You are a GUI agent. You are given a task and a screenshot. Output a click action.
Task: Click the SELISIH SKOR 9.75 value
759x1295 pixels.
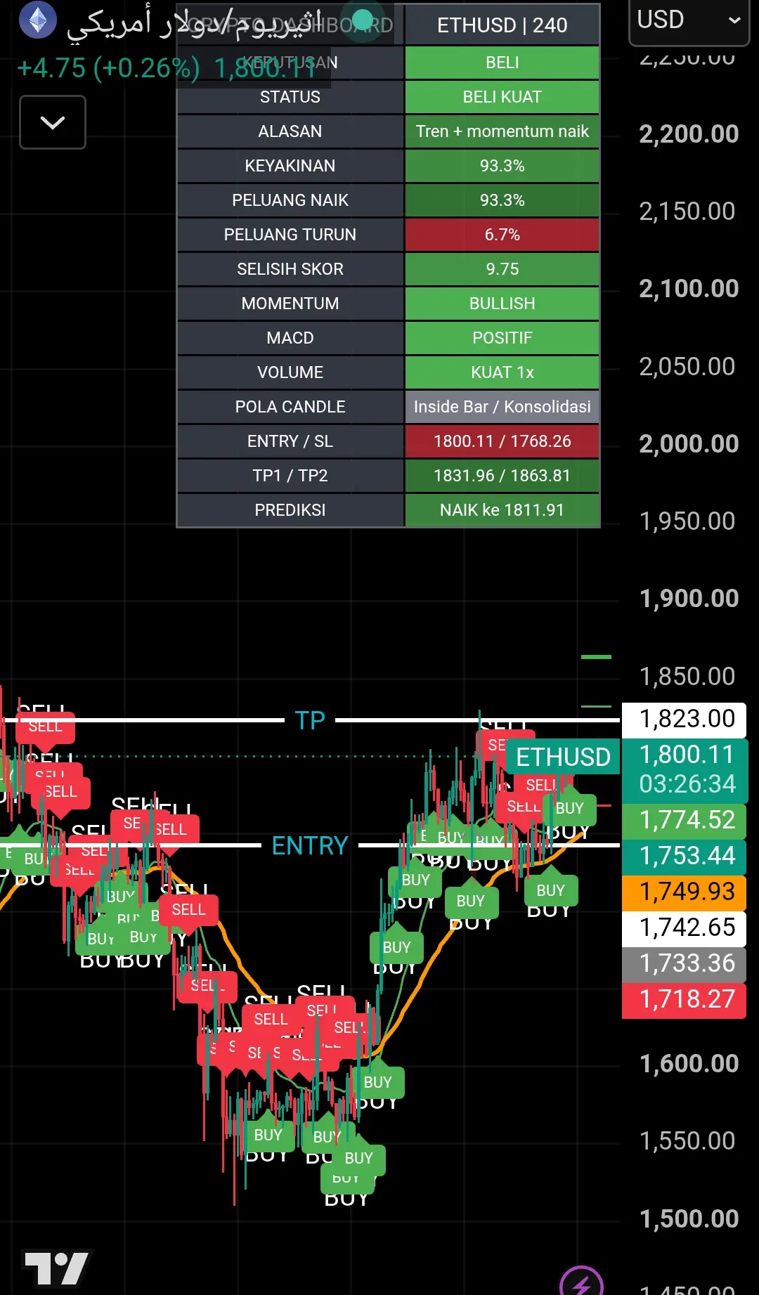[502, 269]
